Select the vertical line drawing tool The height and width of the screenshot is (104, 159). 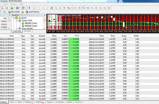[39, 8]
